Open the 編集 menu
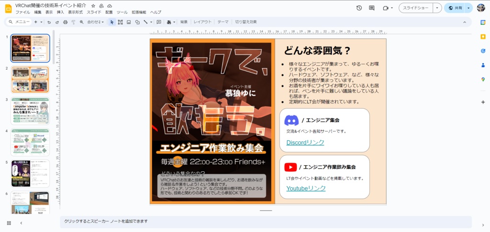490x232 pixels. click(37, 12)
